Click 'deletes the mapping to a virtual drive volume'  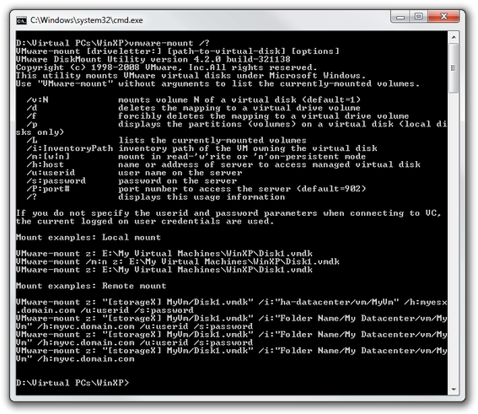tap(239, 108)
